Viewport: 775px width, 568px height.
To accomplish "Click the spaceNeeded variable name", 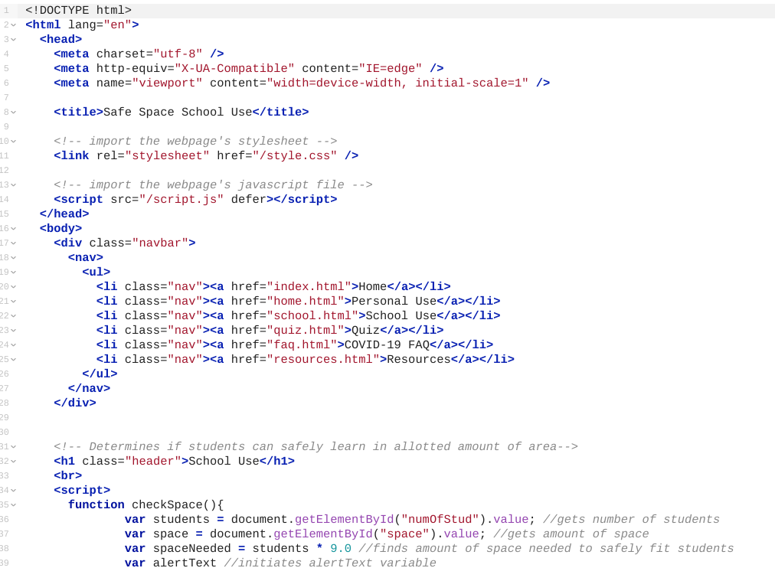I will (191, 548).
